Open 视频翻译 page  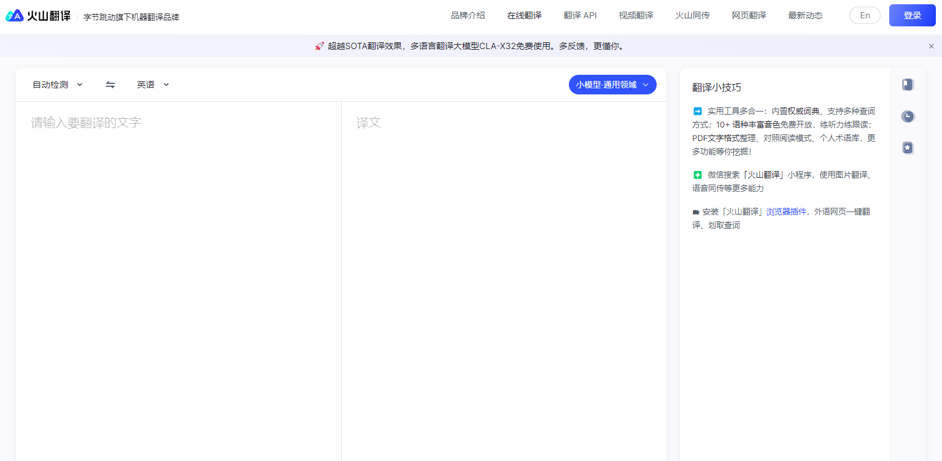636,15
